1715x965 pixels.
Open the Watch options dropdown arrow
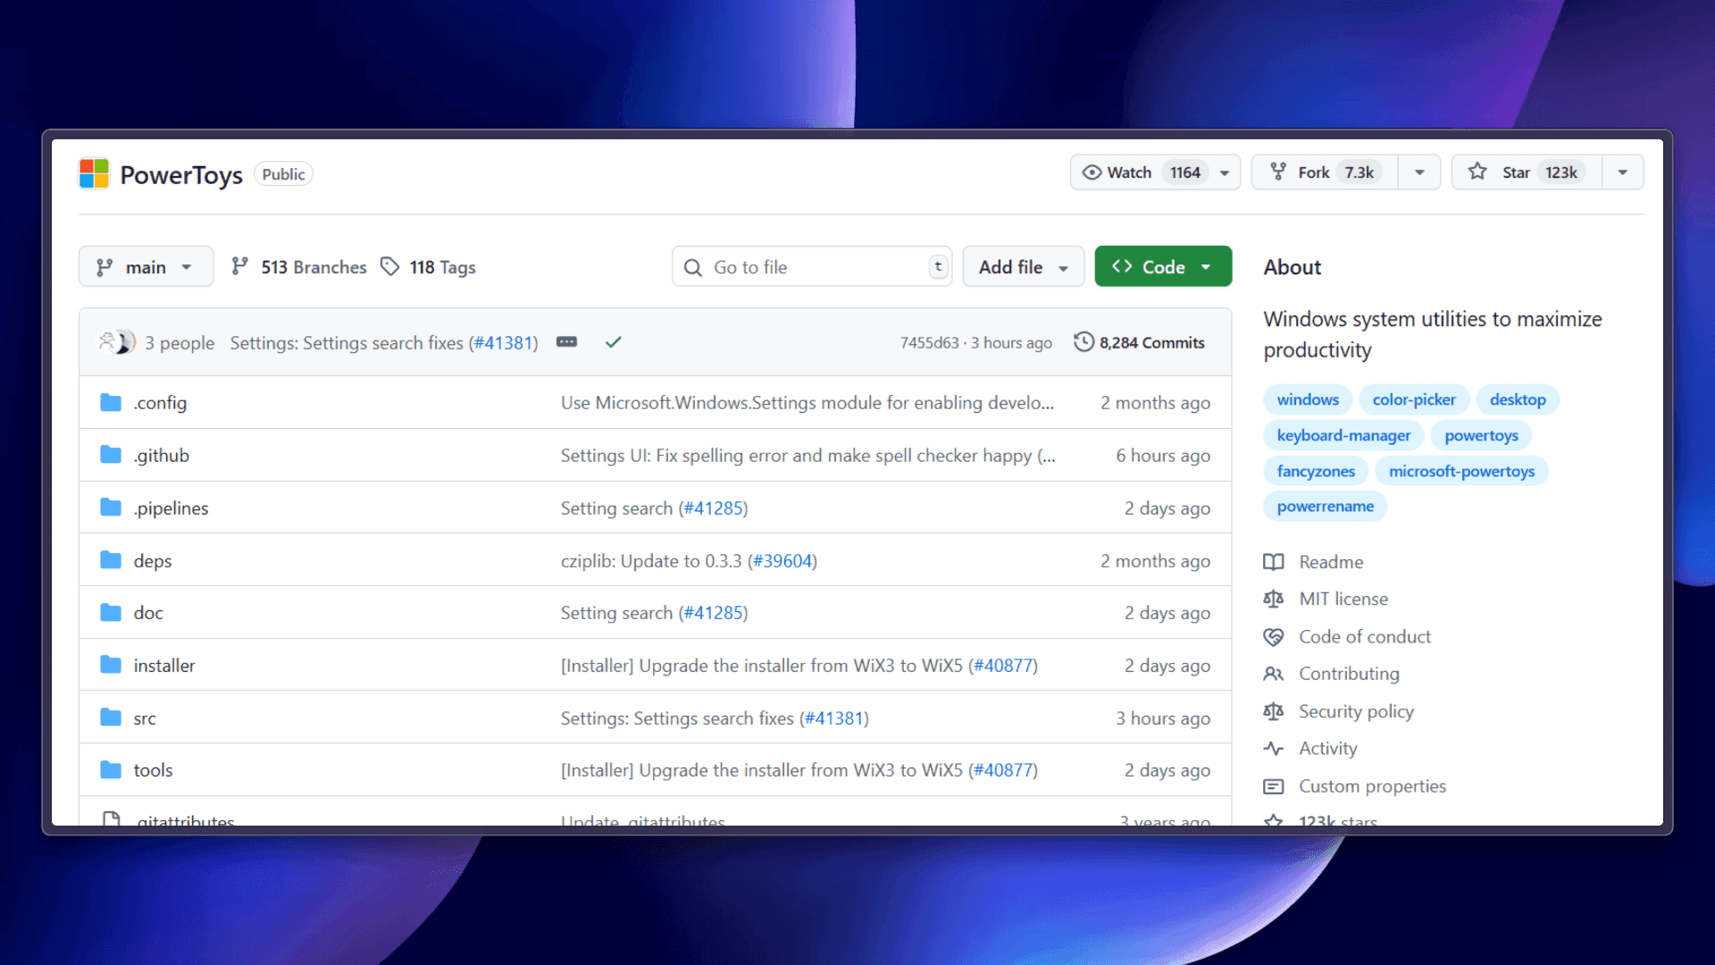[x=1225, y=172]
